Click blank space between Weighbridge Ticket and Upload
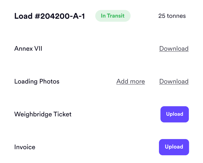The image size is (203, 163). click(115, 114)
